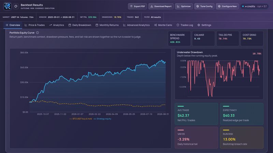Select the Tail DD P95 card

click(228, 38)
